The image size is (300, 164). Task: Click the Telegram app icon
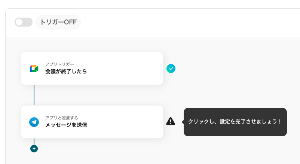coord(34,122)
